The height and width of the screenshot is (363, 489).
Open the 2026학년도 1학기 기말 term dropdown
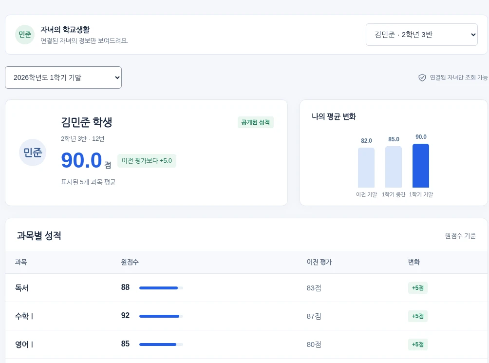coord(63,77)
